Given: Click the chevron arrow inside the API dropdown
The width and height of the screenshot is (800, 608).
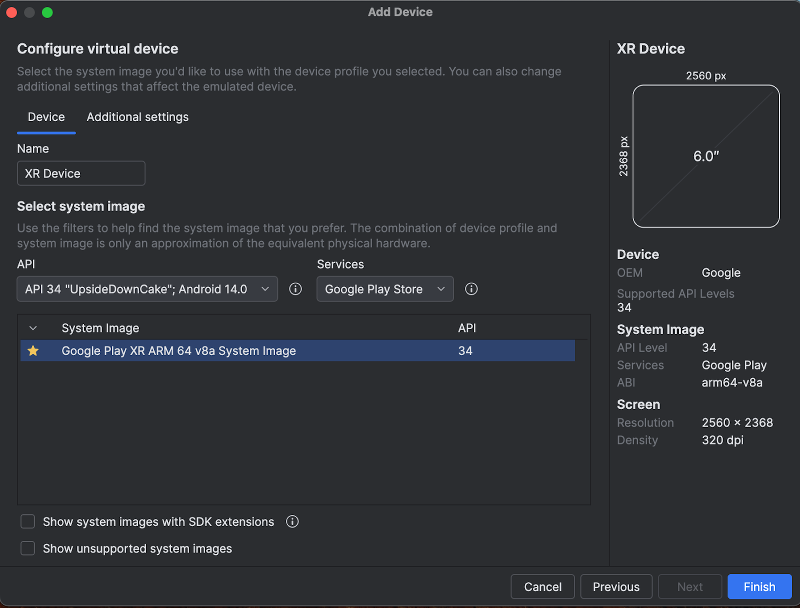Looking at the screenshot, I should (265, 289).
